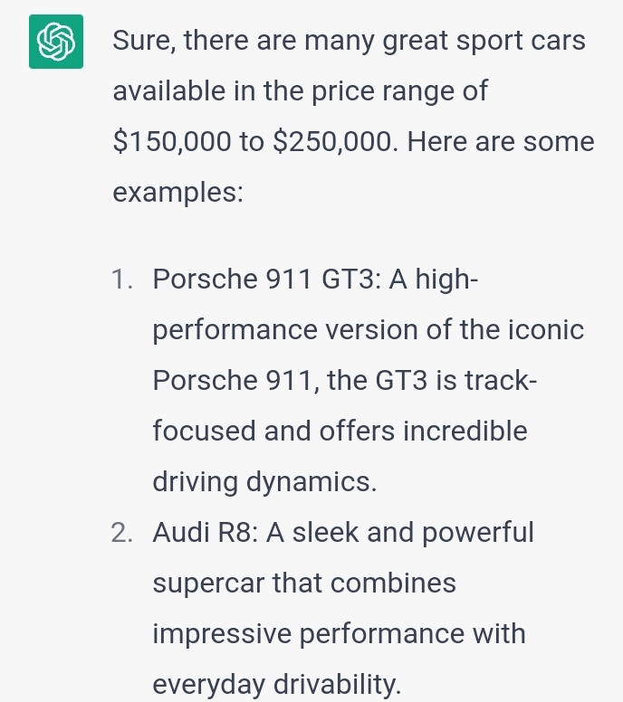Click the "examples:" text

(x=177, y=193)
